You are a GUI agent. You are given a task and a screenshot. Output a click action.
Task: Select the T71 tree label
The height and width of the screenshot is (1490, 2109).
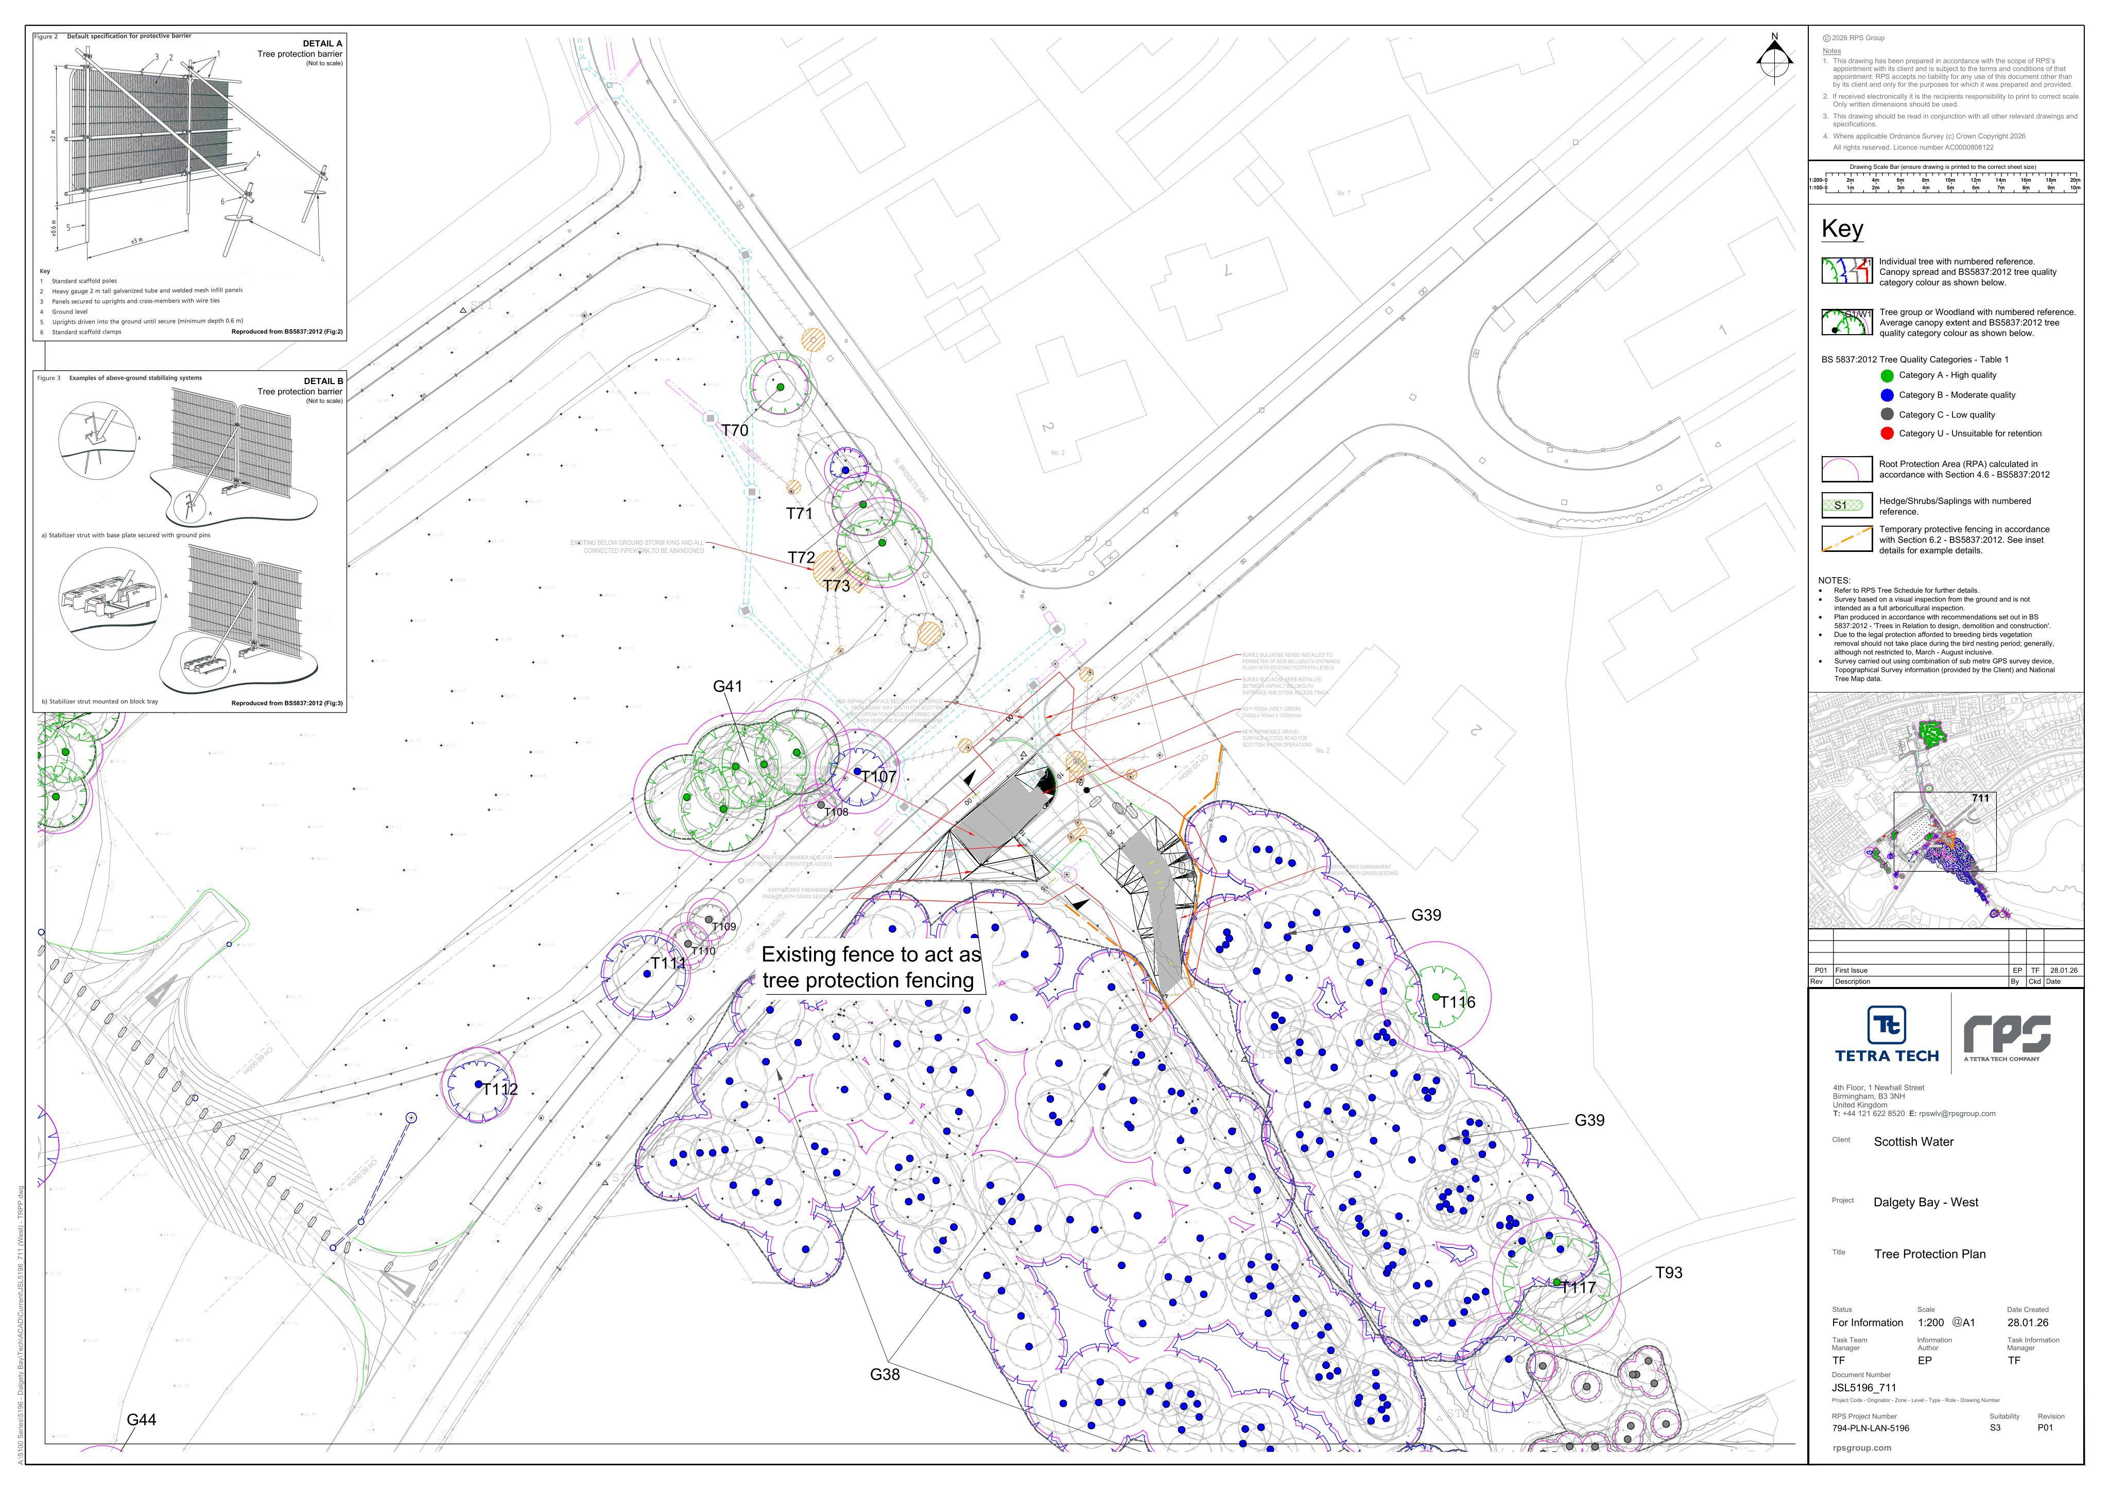[799, 513]
